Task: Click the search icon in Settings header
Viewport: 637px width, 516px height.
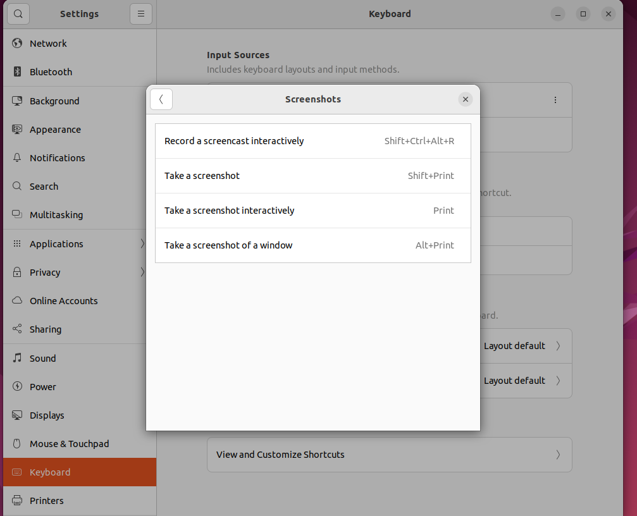Action: (18, 13)
